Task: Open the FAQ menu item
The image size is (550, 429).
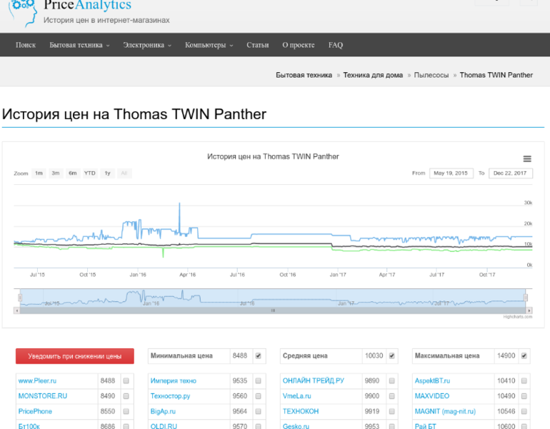Action: coord(335,45)
